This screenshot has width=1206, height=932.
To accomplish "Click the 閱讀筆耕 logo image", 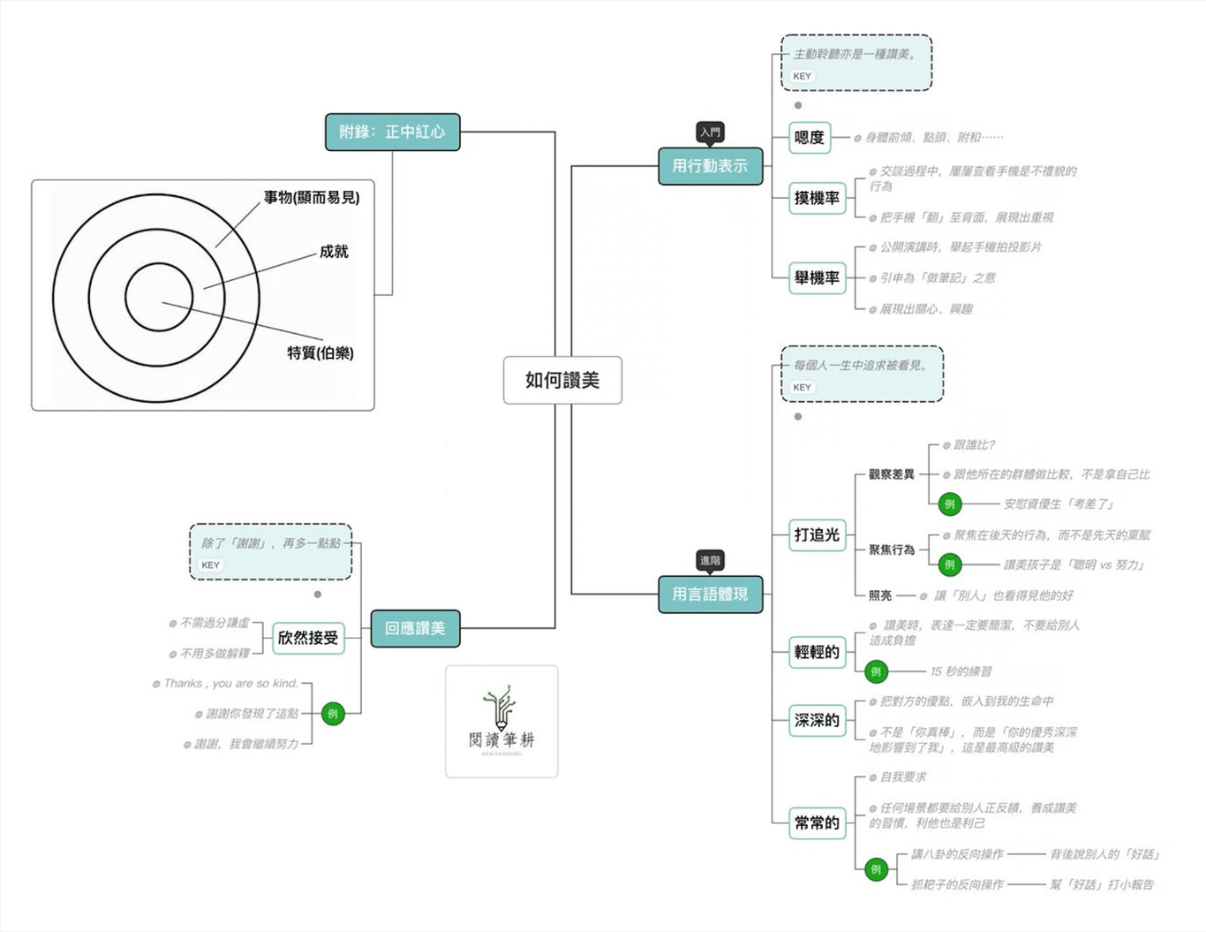I will [501, 722].
